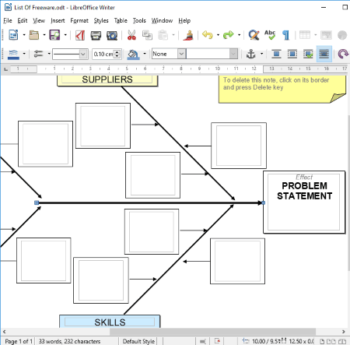Run the spelling check (Abc icon)
This screenshot has height=345, width=350.
coord(270,35)
